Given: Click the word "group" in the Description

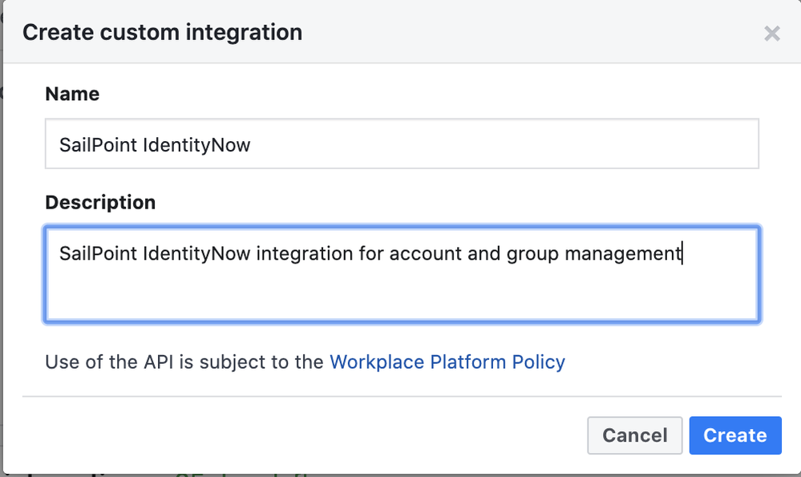Looking at the screenshot, I should point(532,254).
